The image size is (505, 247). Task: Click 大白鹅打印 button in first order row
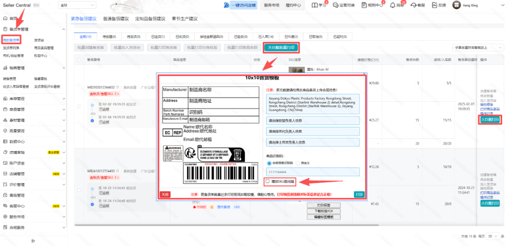click(x=490, y=120)
